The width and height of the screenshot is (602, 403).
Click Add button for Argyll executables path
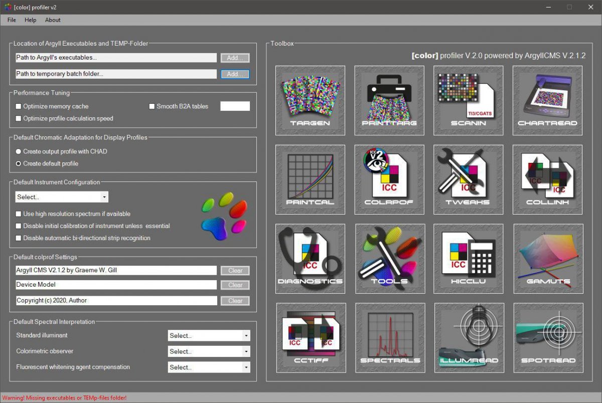click(235, 58)
